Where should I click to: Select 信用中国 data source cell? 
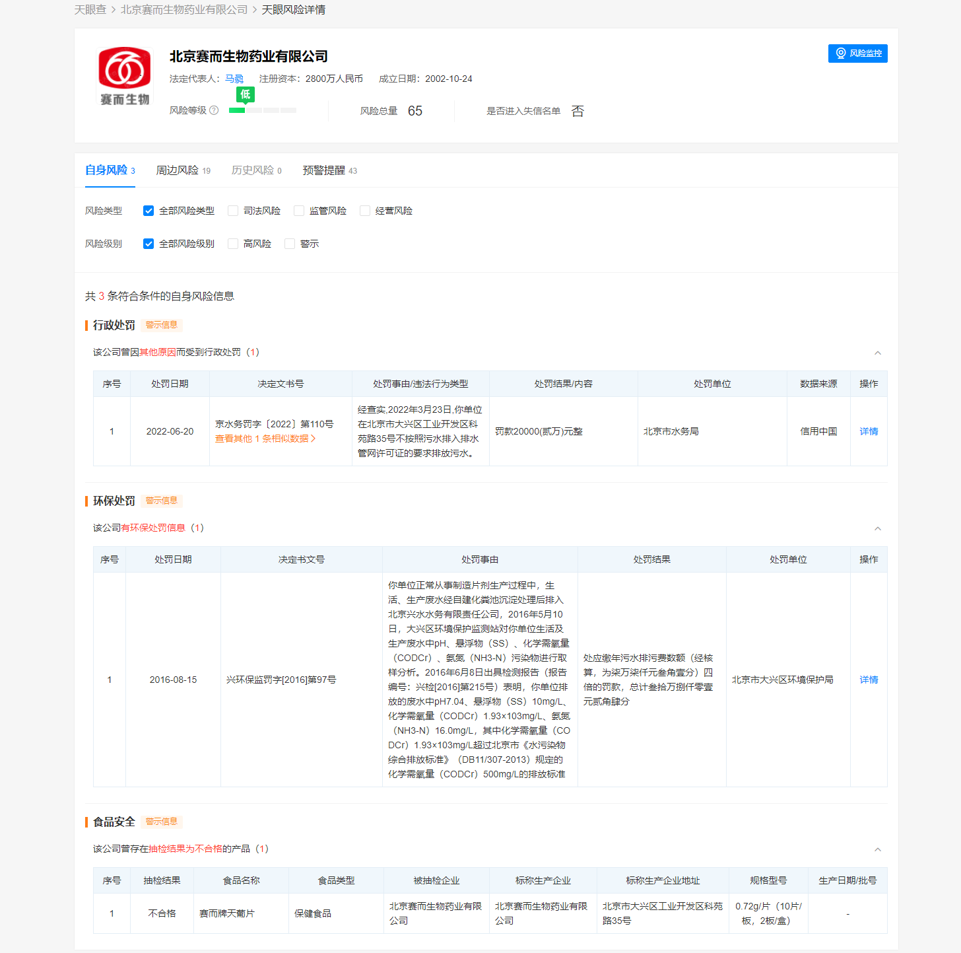(x=818, y=431)
